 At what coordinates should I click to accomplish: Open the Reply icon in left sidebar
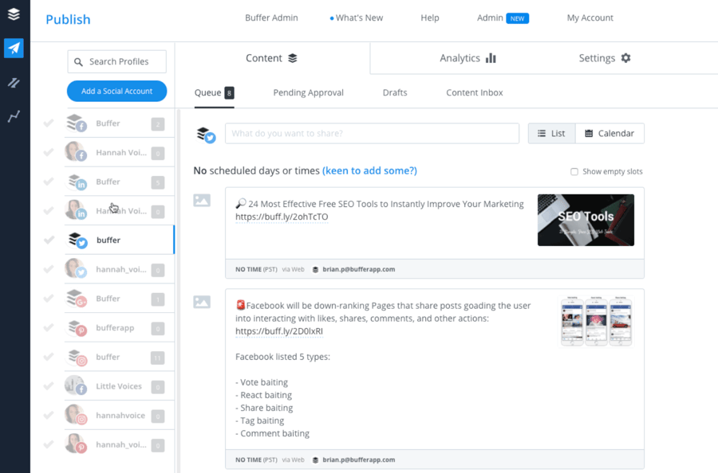click(14, 83)
